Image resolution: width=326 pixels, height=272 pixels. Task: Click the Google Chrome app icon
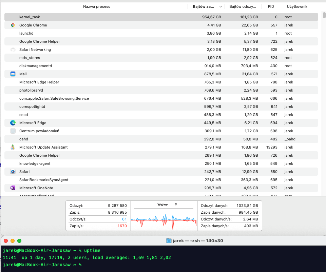13,25
